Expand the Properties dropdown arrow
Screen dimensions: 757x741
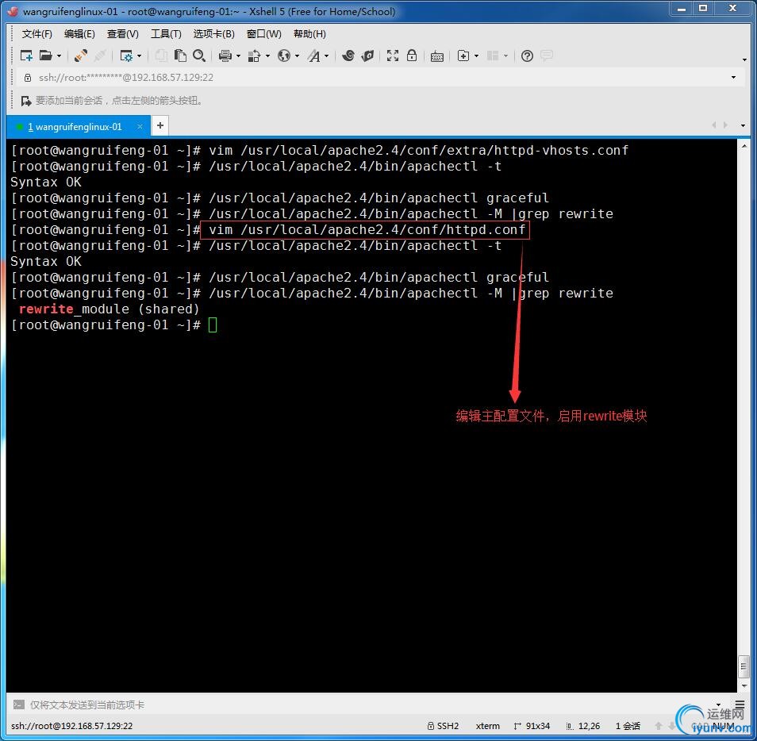point(139,56)
